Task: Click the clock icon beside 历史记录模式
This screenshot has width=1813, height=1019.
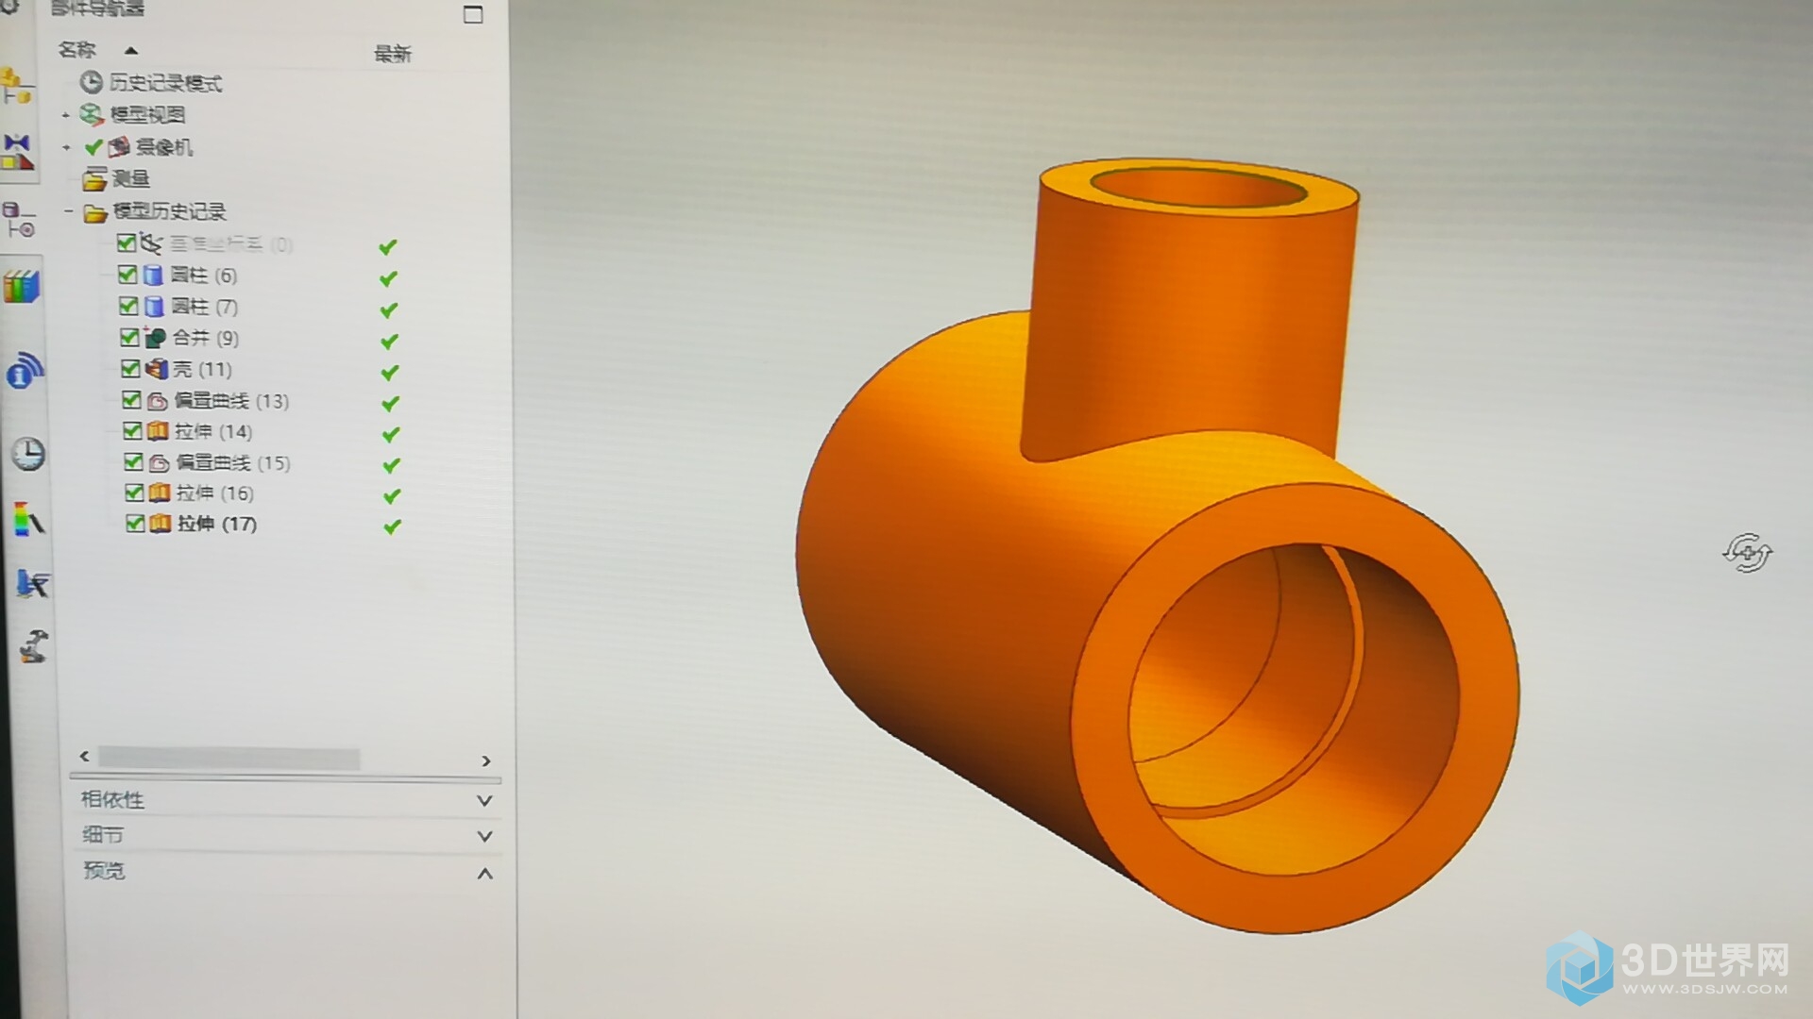Action: coord(91,83)
